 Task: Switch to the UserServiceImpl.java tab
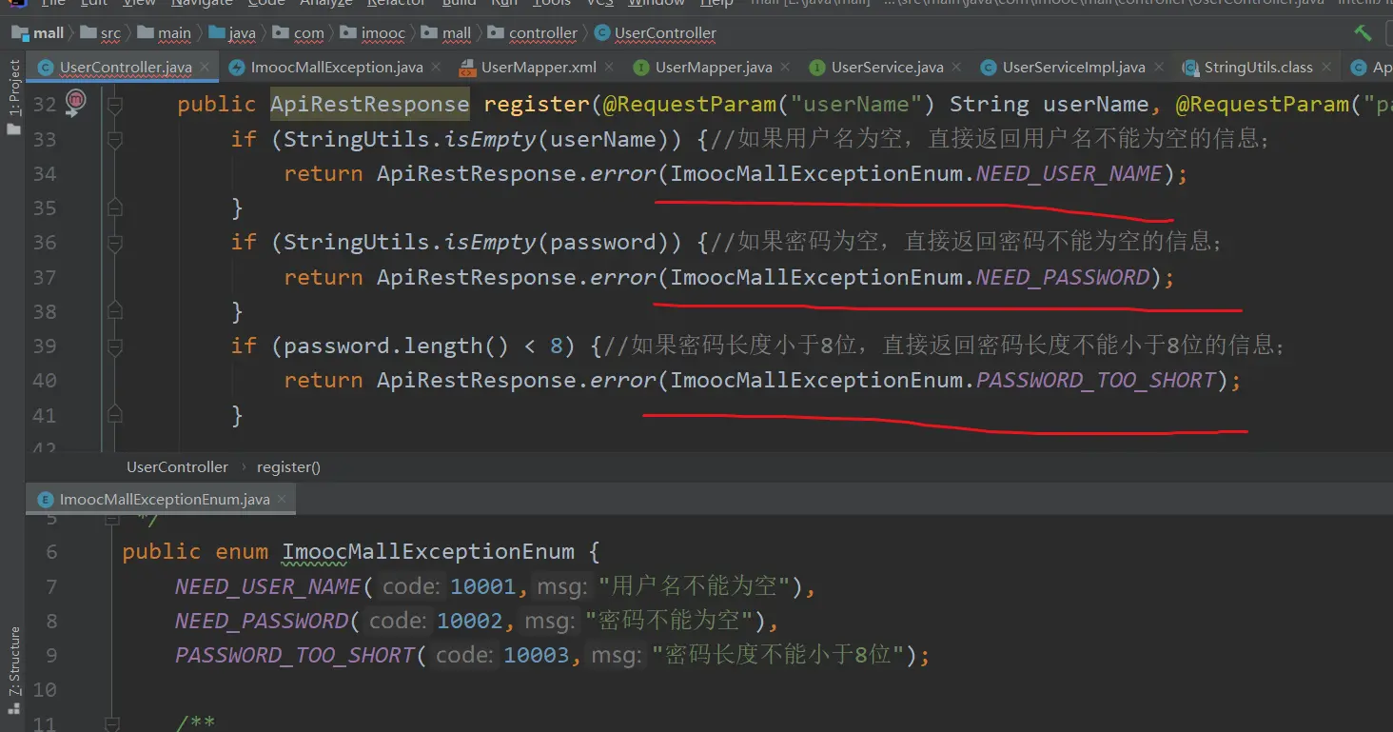point(1073,68)
